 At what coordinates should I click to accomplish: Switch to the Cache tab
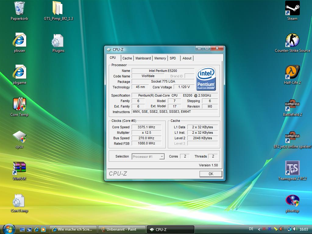(127, 58)
